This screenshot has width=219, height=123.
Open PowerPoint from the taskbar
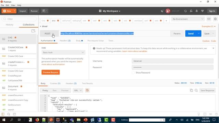coord(86,120)
